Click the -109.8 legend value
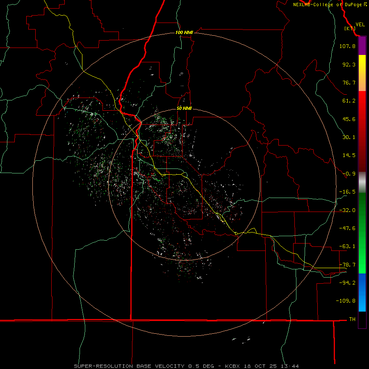 point(346,301)
